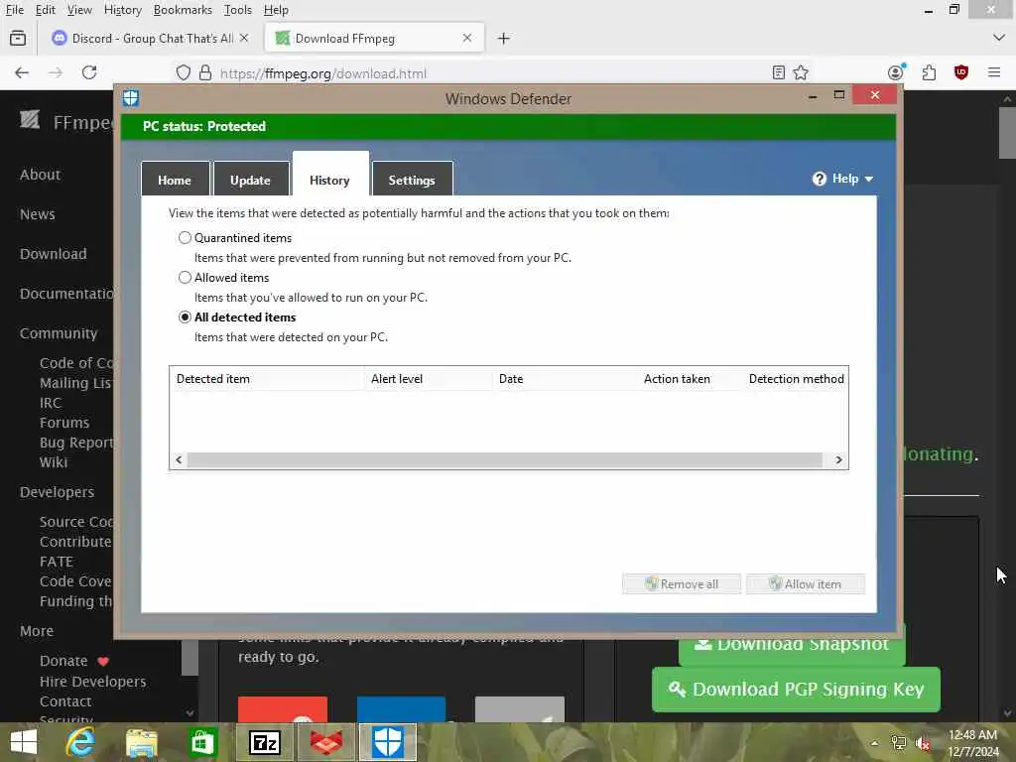The image size is (1016, 762).
Task: Open Firefox View tabs icon
Action: pos(18,39)
